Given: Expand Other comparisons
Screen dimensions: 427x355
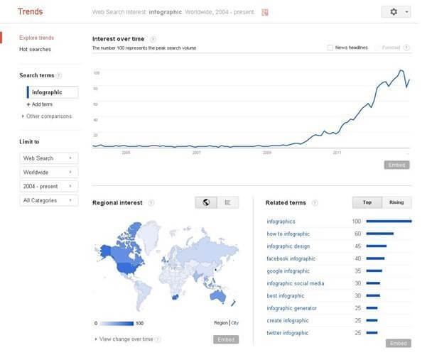Looking at the screenshot, I should (48, 118).
